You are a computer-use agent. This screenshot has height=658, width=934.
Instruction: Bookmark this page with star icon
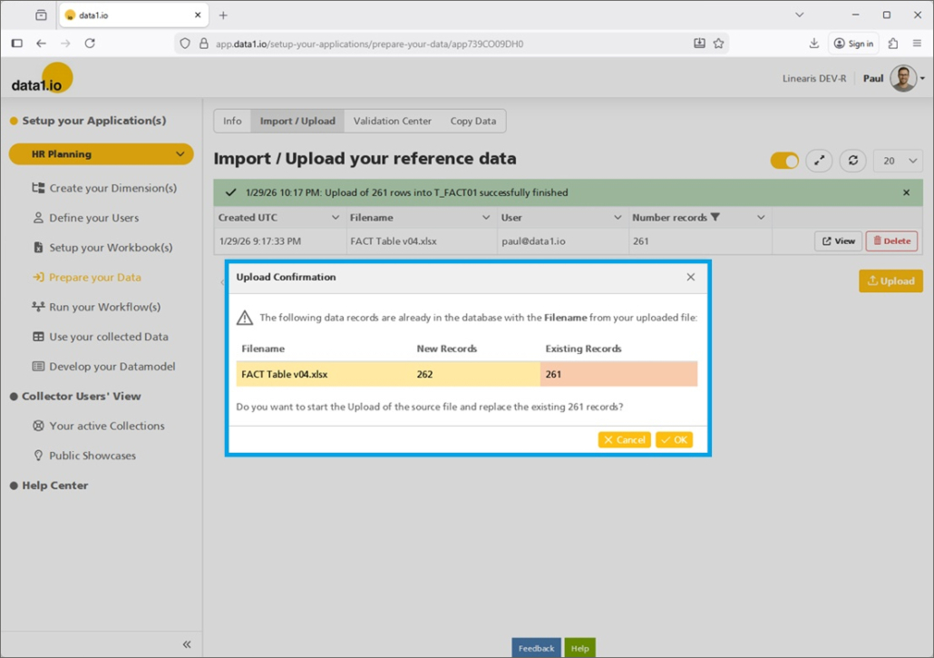(x=718, y=44)
